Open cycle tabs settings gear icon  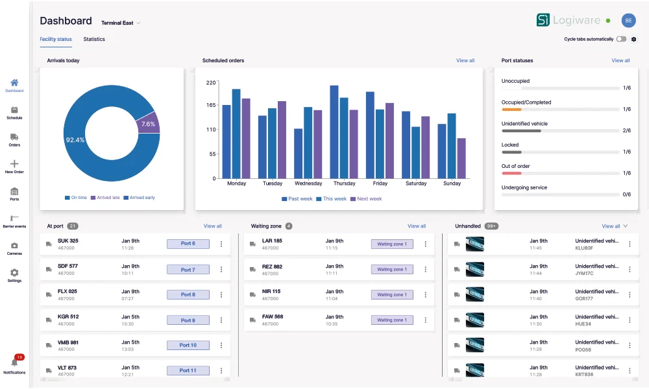pyautogui.click(x=634, y=39)
